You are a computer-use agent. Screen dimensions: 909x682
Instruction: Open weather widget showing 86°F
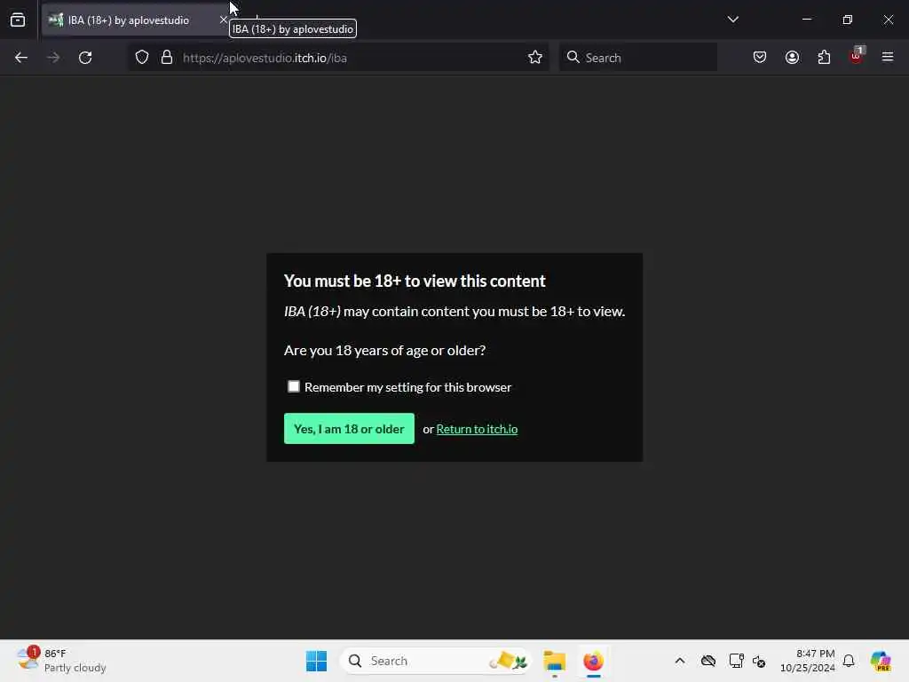click(x=61, y=661)
